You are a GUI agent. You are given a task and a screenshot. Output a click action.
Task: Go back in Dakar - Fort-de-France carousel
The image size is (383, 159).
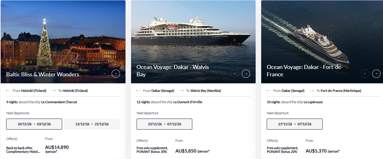(365, 74)
